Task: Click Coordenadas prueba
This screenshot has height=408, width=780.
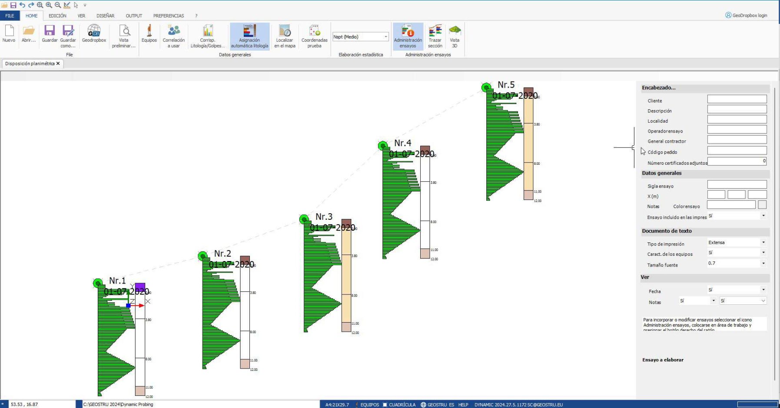Action: tap(314, 36)
